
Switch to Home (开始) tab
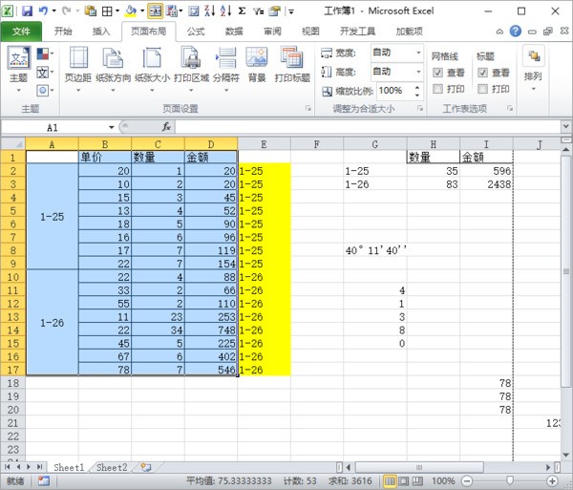63,32
